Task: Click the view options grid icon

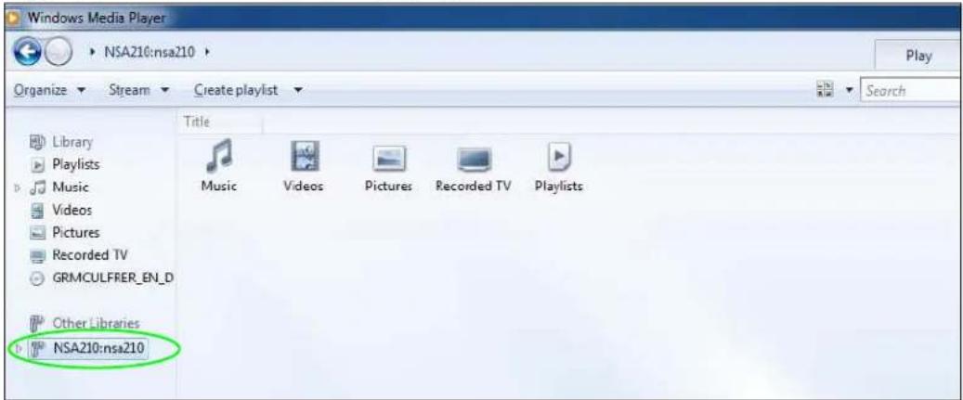Action: tap(825, 90)
